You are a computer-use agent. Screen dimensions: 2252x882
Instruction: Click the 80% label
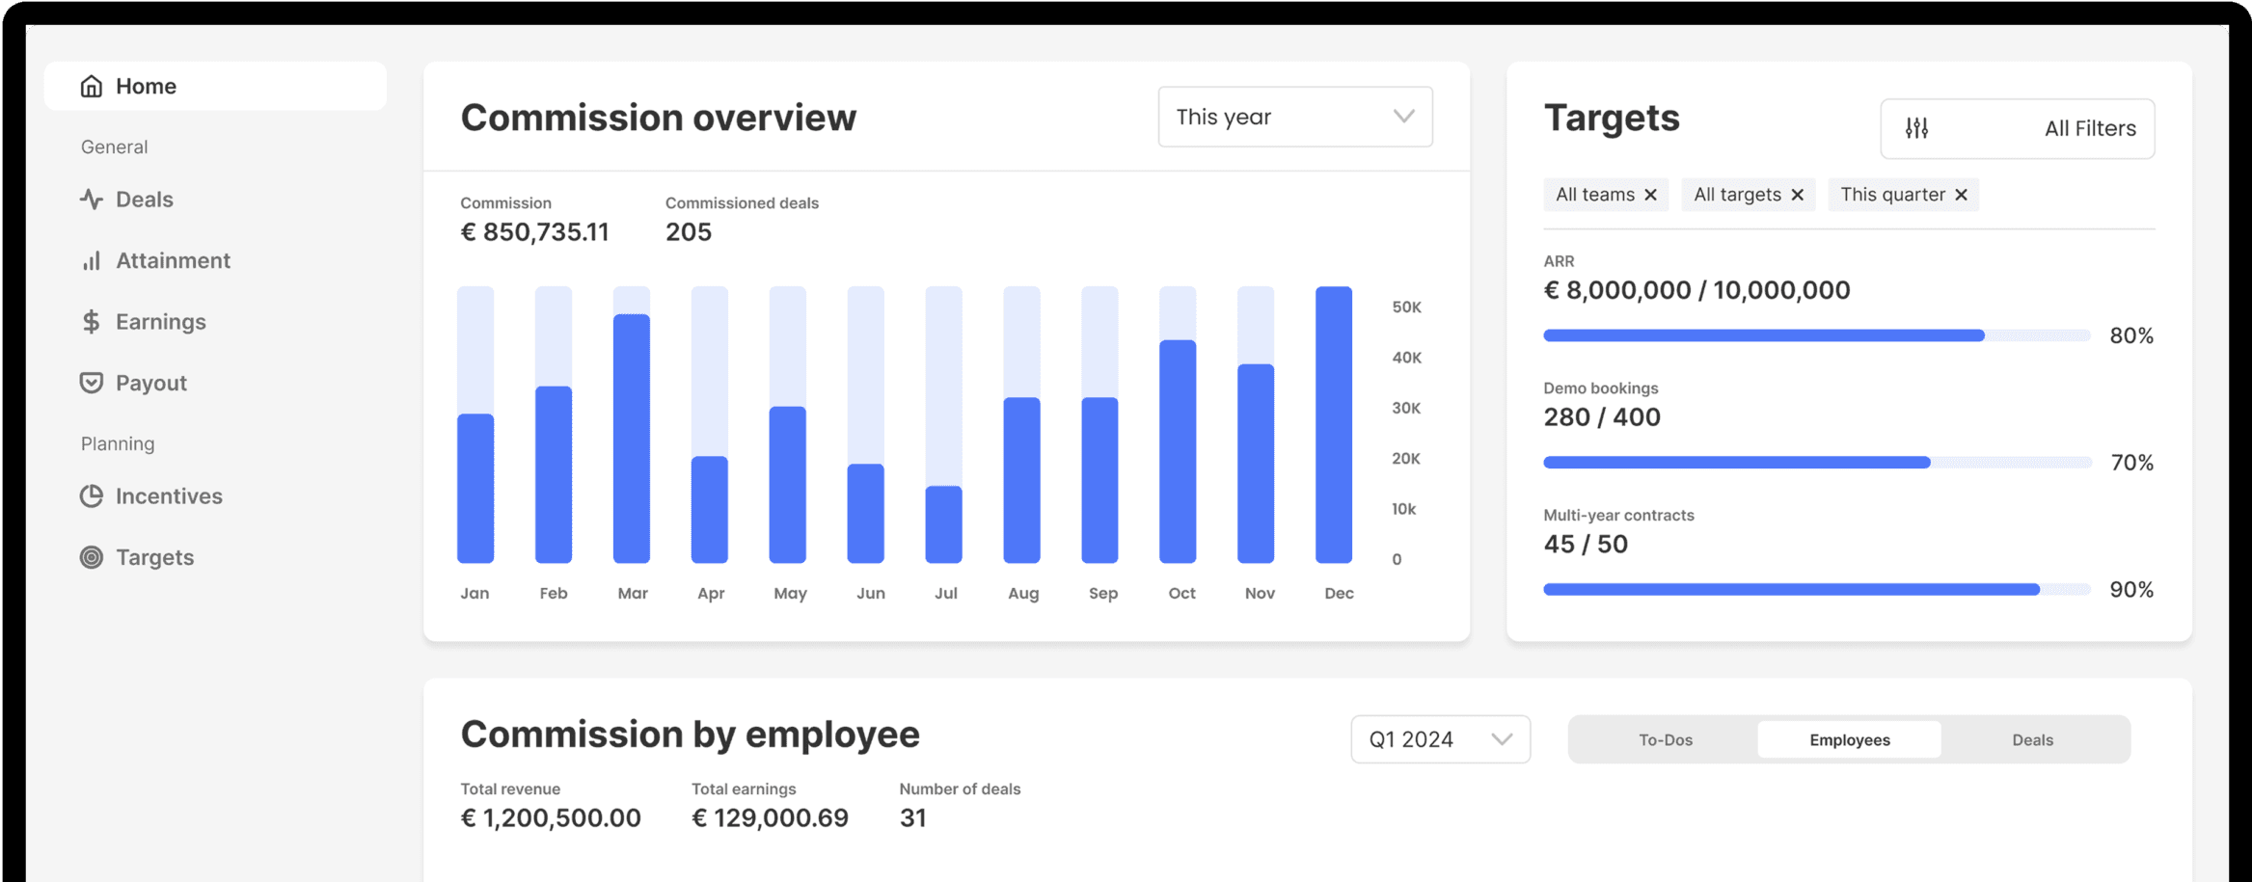2131,335
